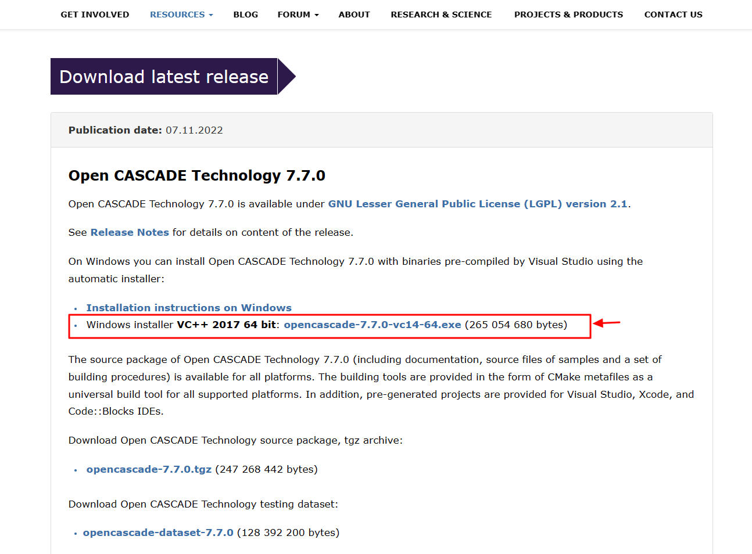This screenshot has height=554, width=752.
Task: Download opencascade-7.7.0-vc14-64.exe installer
Action: point(373,325)
